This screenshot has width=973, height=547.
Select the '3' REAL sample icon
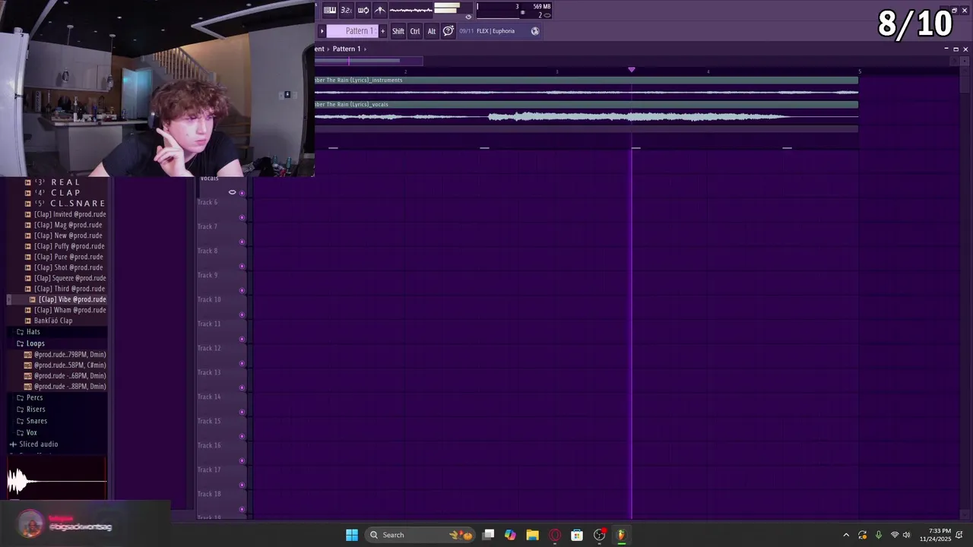(x=28, y=182)
